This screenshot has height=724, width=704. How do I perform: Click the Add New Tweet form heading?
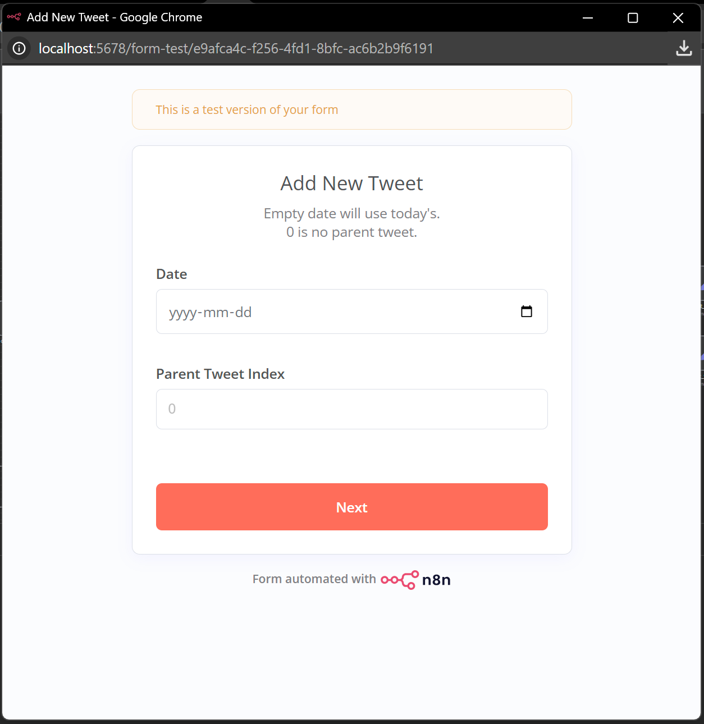click(x=352, y=184)
